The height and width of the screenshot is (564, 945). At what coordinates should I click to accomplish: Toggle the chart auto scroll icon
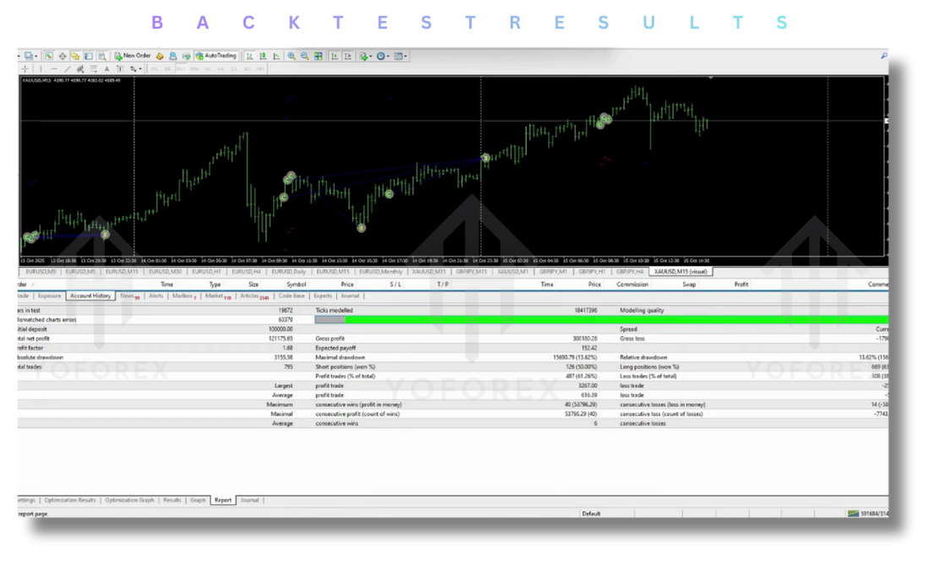[335, 56]
